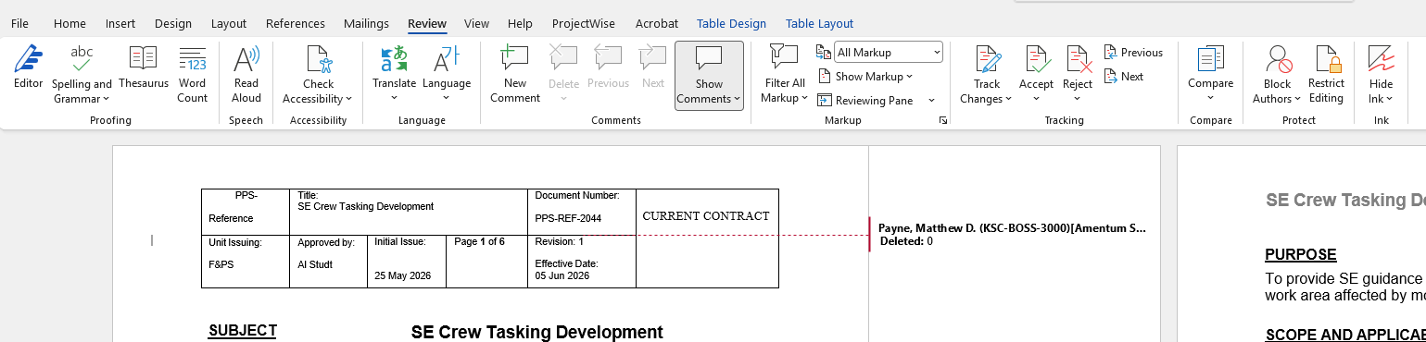
Task: Open the Markup group dialog launcher
Action: [x=942, y=121]
